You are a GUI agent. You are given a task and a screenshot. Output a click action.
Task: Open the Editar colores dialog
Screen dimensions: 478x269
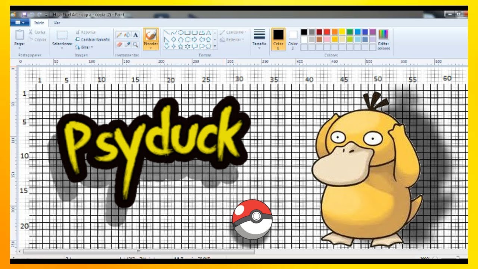pyautogui.click(x=384, y=40)
